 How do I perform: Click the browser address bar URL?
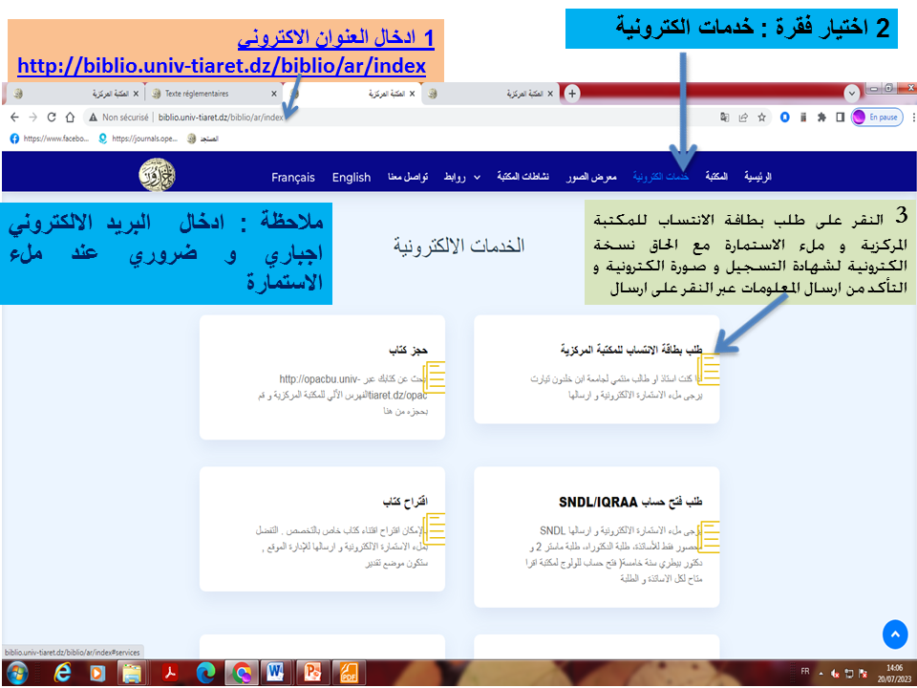[x=221, y=118]
